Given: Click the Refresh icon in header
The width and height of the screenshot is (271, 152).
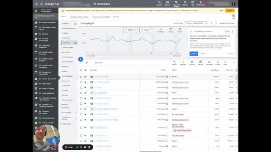Looking at the screenshot, I should point(185,3).
